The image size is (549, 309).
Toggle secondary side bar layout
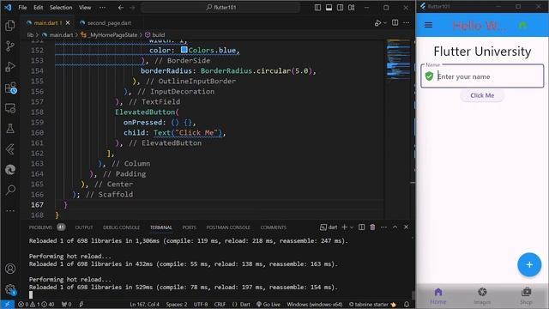(x=340, y=8)
